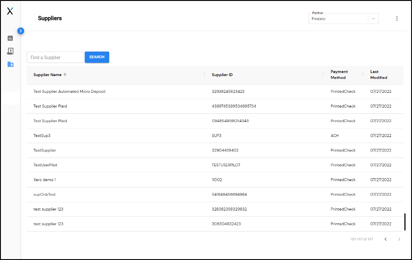Open the supplier Xero demo 1
Image resolution: width=412 pixels, height=260 pixels.
pyautogui.click(x=44, y=179)
